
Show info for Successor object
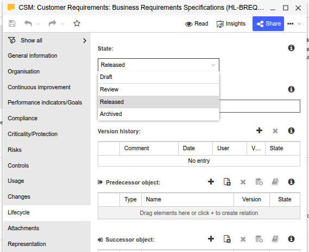[x=291, y=239]
